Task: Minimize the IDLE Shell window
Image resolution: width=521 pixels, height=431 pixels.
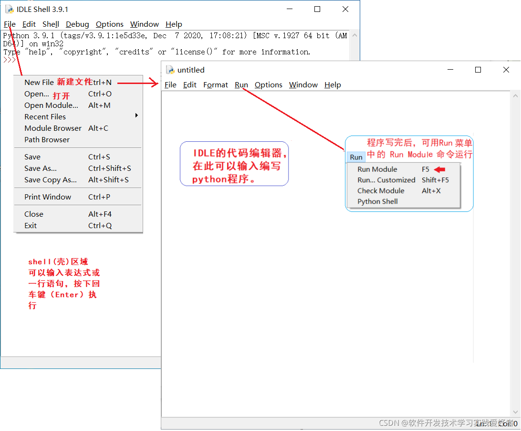Action: click(290, 9)
